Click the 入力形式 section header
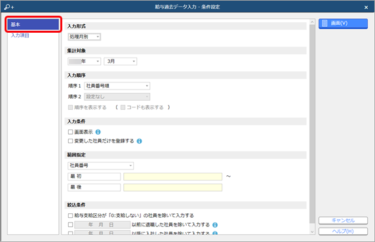This screenshot has width=375, height=242. (x=186, y=26)
